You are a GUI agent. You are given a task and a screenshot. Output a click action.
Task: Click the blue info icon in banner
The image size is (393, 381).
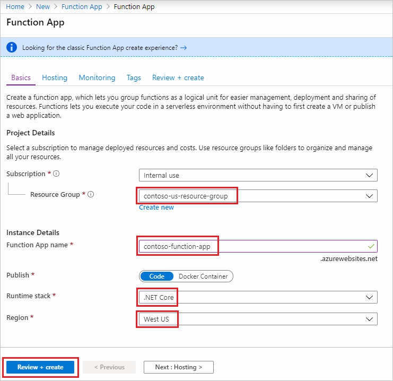pos(12,48)
